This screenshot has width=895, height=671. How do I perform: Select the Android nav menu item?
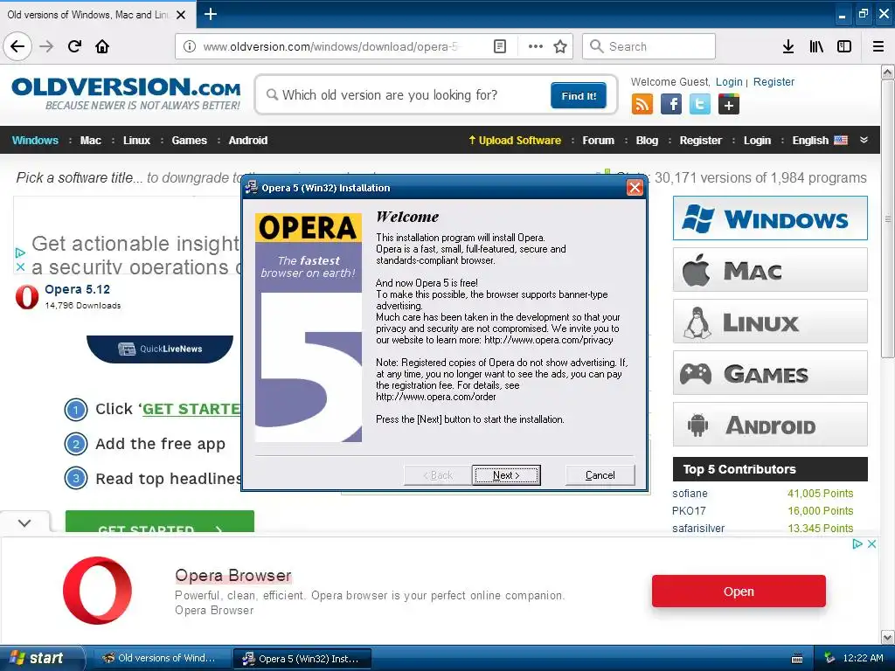(x=247, y=141)
